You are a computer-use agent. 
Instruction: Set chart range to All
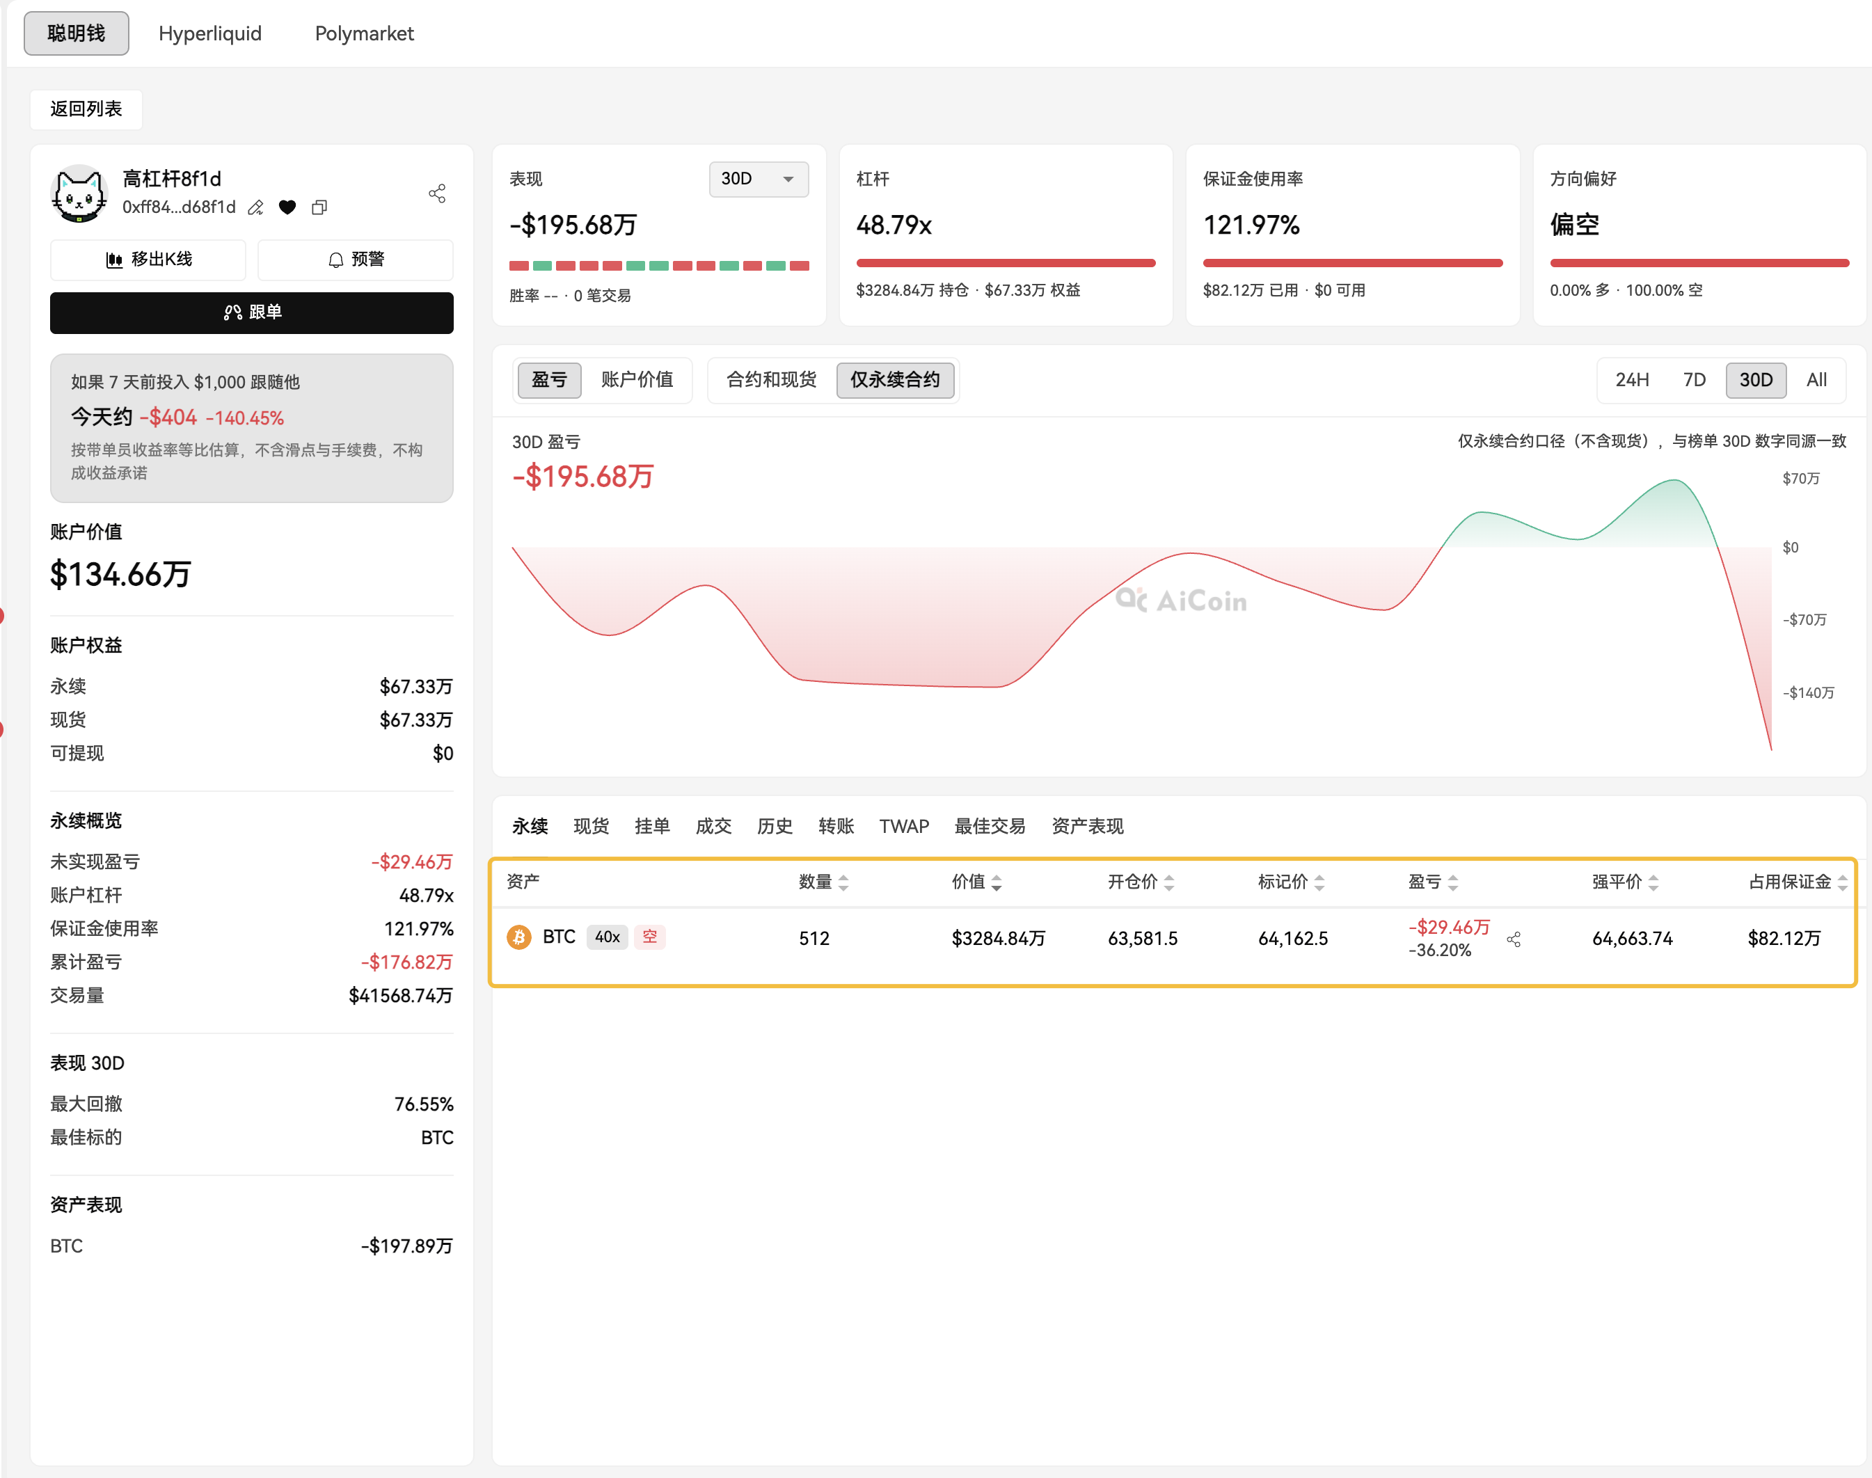coord(1816,380)
